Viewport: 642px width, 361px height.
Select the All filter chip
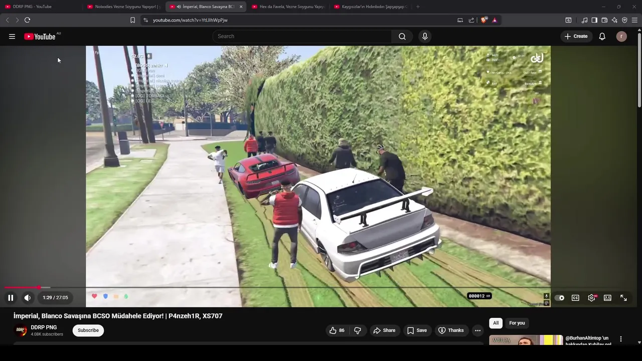(496, 323)
